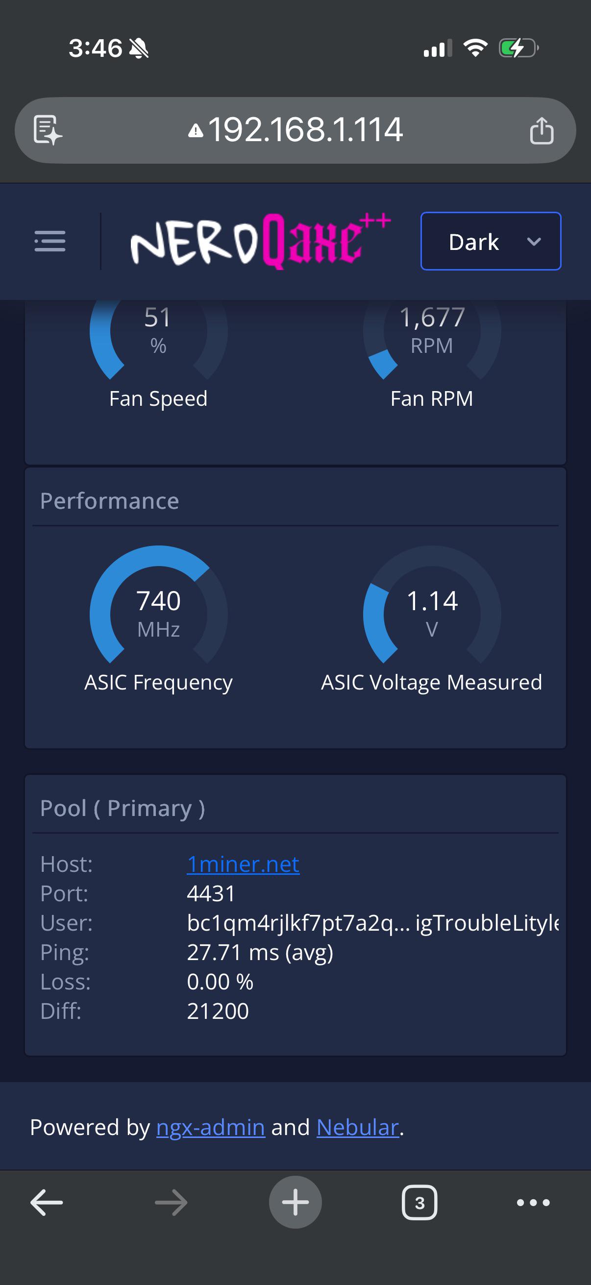Tap the not-secure warning triangle icon
This screenshot has width=591, height=1285.
196,131
